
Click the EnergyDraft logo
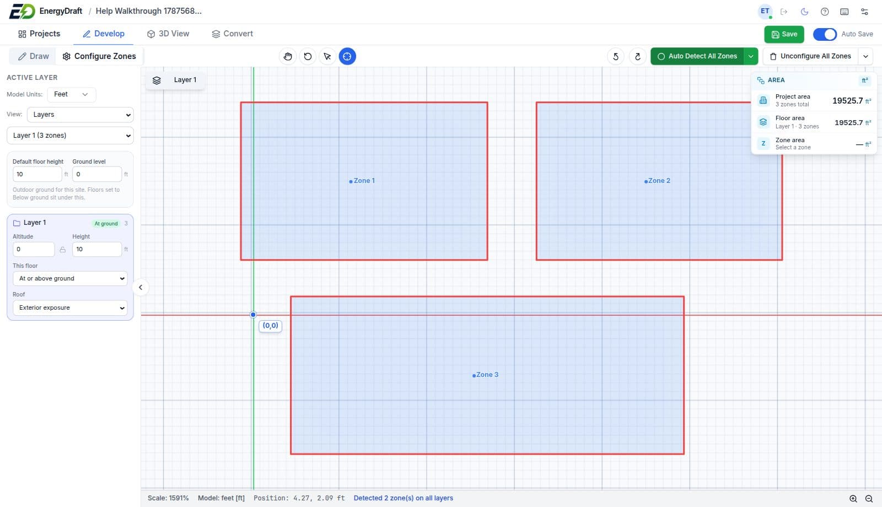click(22, 11)
